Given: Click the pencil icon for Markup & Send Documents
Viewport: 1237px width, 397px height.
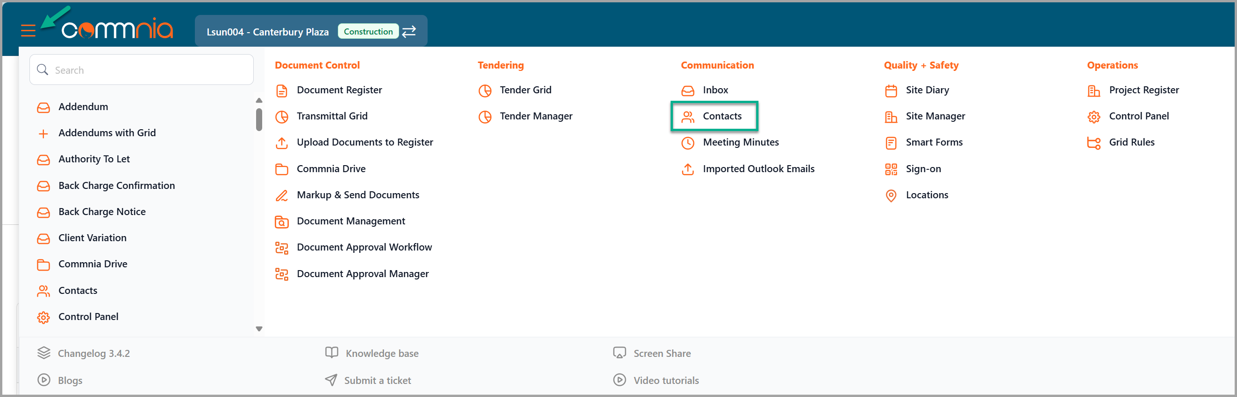Looking at the screenshot, I should pyautogui.click(x=281, y=195).
